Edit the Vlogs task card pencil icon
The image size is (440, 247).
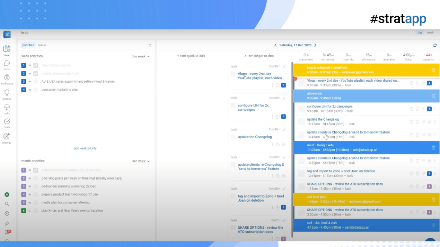tap(284, 66)
